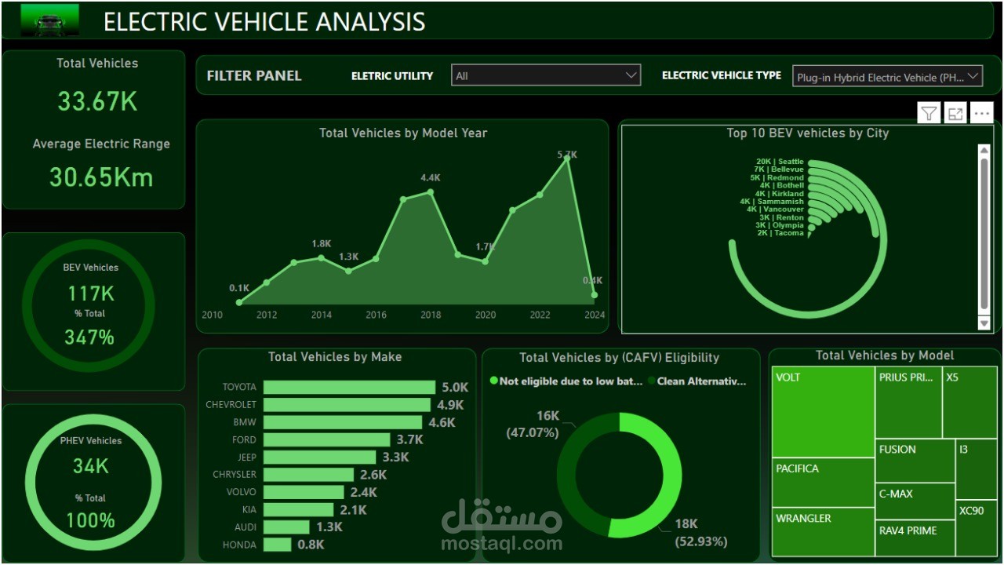
Task: Click the car logo in the header
Action: pyautogui.click(x=49, y=20)
